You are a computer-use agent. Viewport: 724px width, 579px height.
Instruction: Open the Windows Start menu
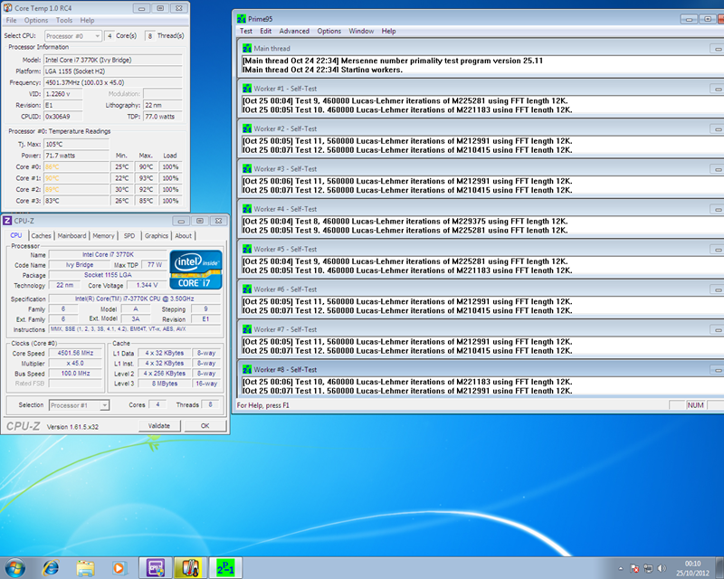[14, 567]
